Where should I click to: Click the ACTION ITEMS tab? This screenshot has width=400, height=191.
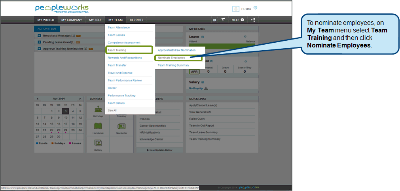pos(47,29)
